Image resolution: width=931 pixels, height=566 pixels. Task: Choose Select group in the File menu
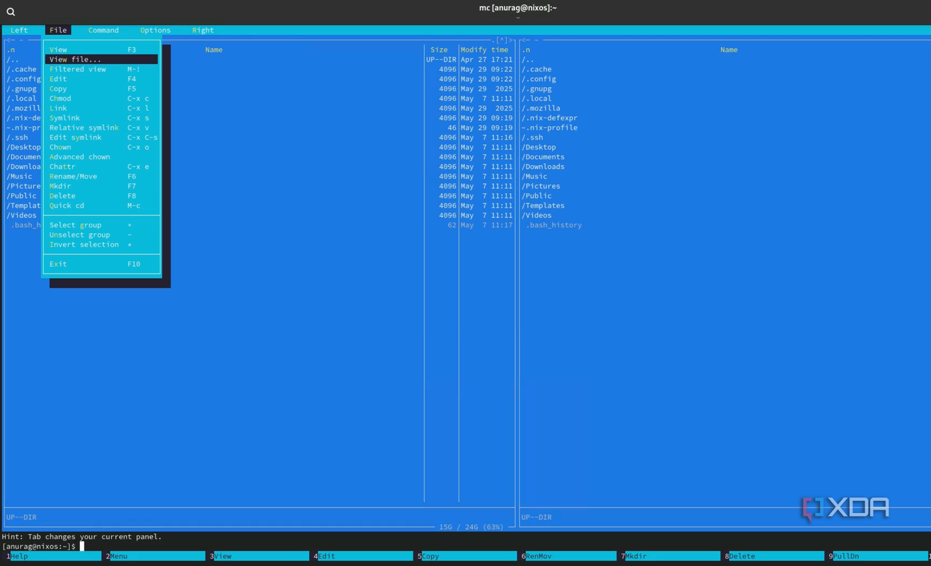(101, 225)
